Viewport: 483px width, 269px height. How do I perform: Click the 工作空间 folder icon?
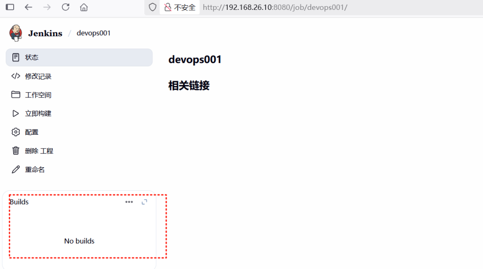(x=16, y=95)
